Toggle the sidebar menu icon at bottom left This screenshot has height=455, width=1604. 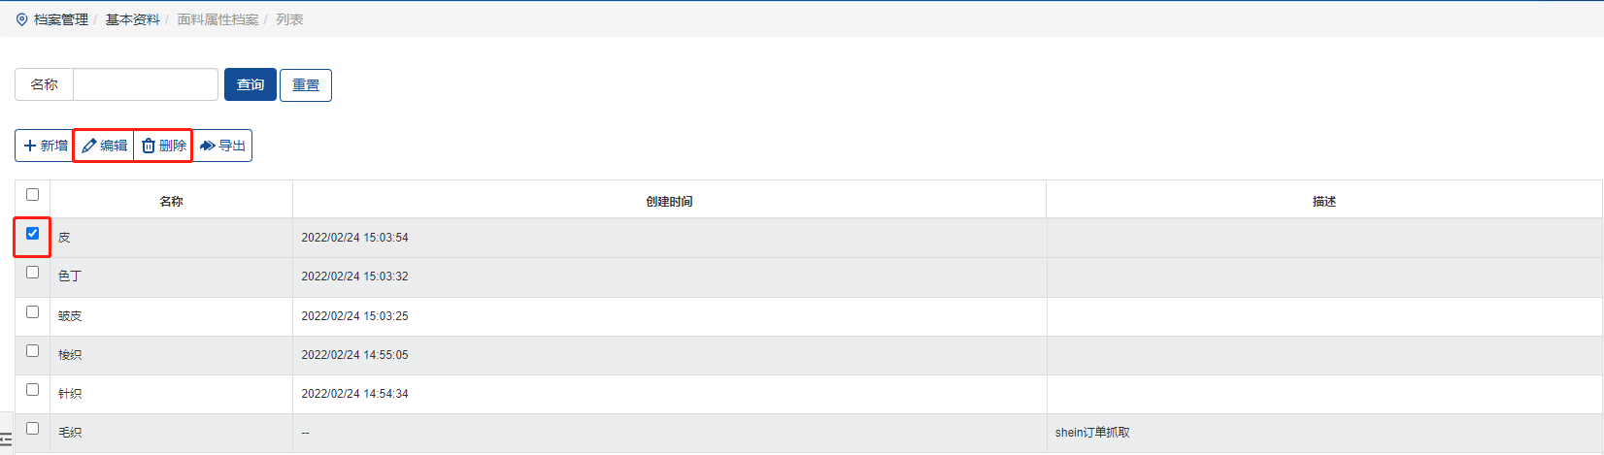pos(6,440)
